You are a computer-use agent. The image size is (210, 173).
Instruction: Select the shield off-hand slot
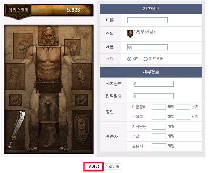pos(81,130)
